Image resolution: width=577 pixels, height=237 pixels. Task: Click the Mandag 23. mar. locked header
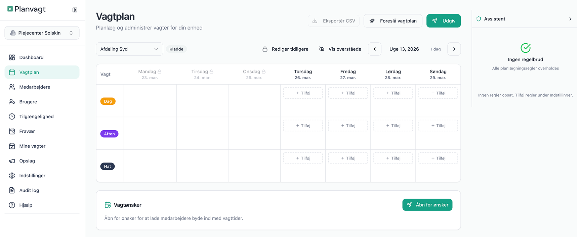tap(150, 74)
